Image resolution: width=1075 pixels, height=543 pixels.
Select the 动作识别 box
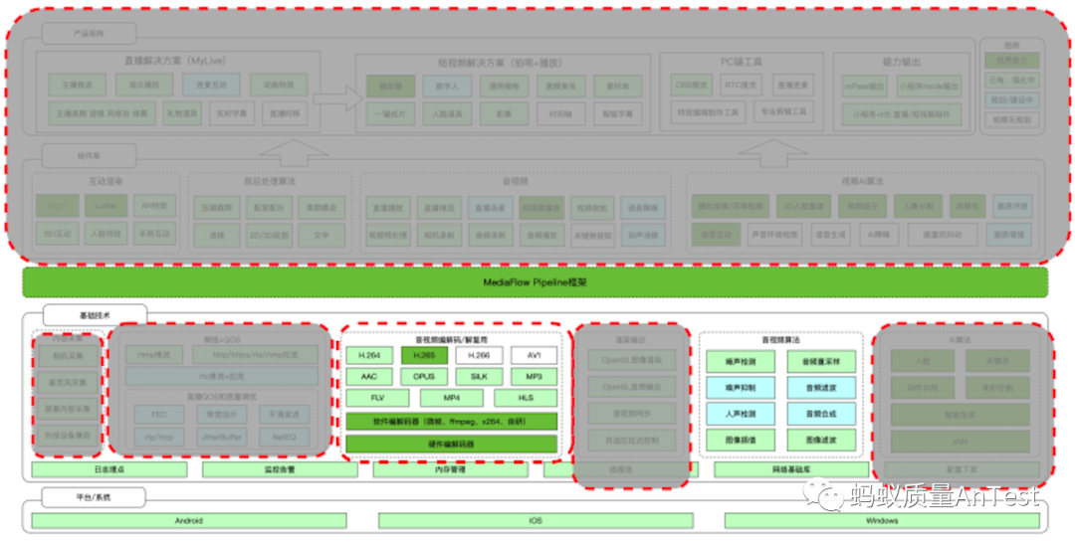tap(922, 388)
